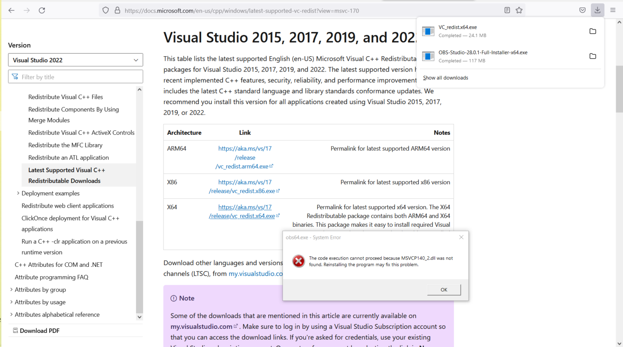Screen dimensions: 623x347
Task: Click the red error icon in dialog
Action: pyautogui.click(x=299, y=261)
